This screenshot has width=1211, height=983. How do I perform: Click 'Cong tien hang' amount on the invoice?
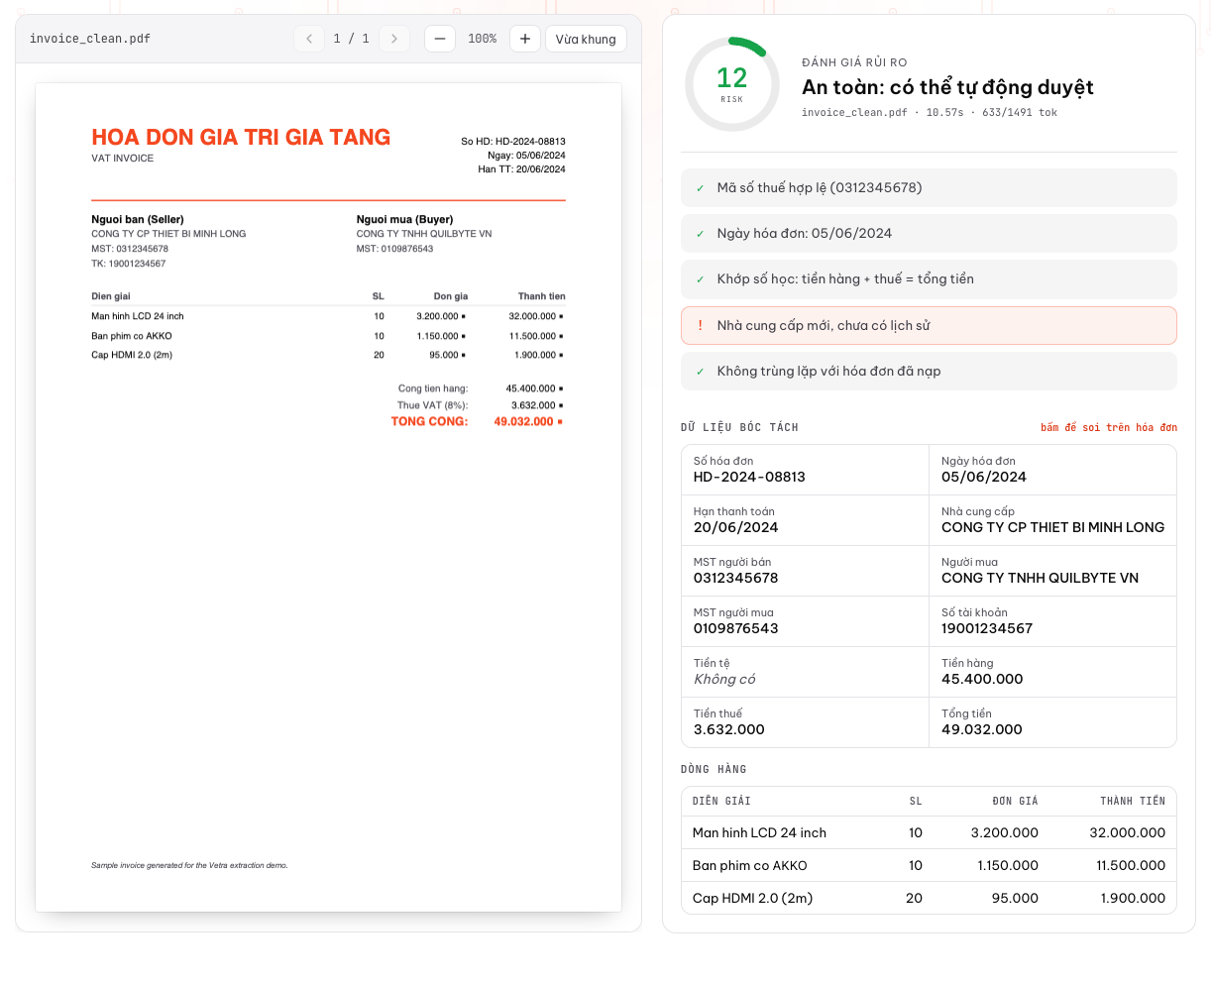(534, 388)
